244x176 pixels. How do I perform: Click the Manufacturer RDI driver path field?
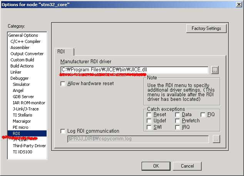tap(134, 70)
